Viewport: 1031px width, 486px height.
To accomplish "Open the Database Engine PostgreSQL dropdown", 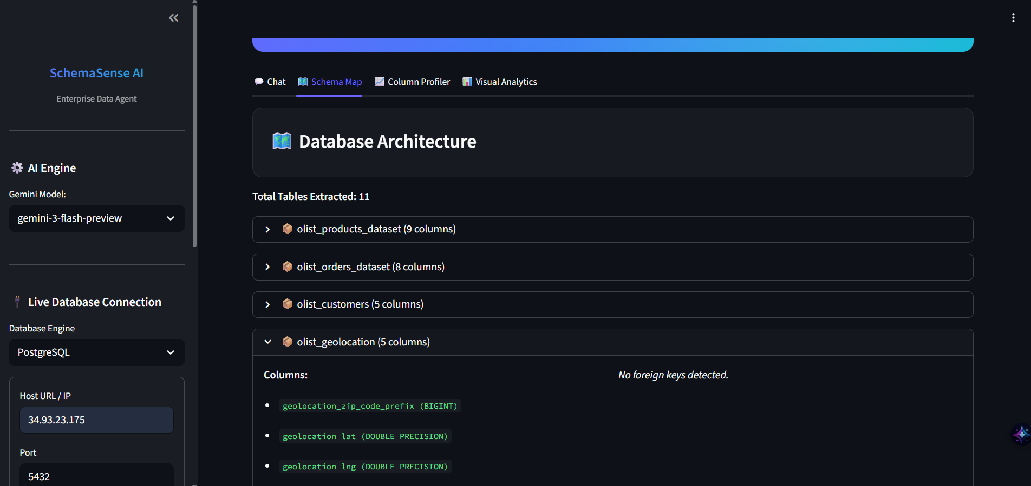I will point(97,352).
